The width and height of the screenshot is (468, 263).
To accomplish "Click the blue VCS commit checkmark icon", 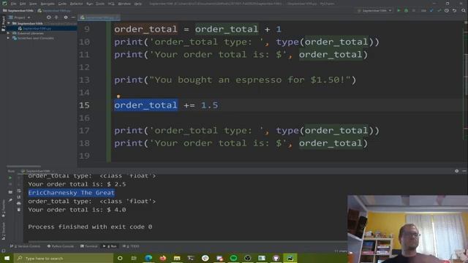I will tap(431, 10).
